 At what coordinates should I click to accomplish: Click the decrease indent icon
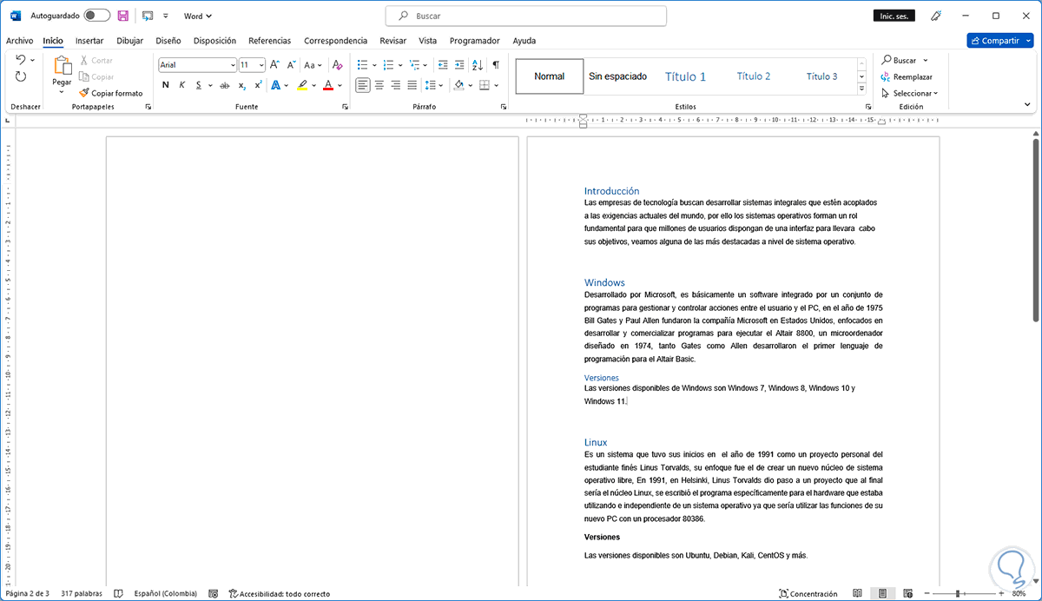[443, 64]
